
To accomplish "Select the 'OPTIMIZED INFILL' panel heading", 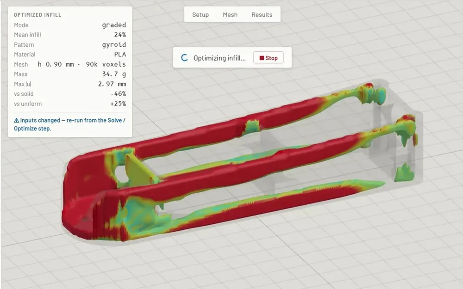I will pyautogui.click(x=38, y=15).
